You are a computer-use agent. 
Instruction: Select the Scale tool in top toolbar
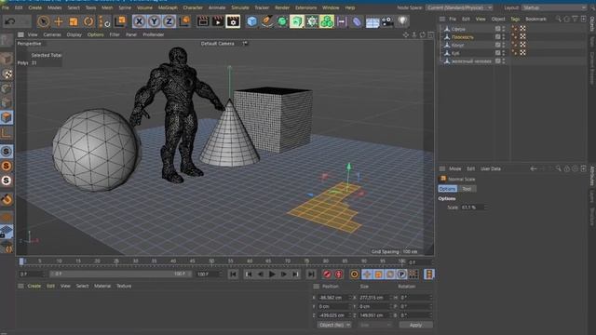tap(74, 21)
